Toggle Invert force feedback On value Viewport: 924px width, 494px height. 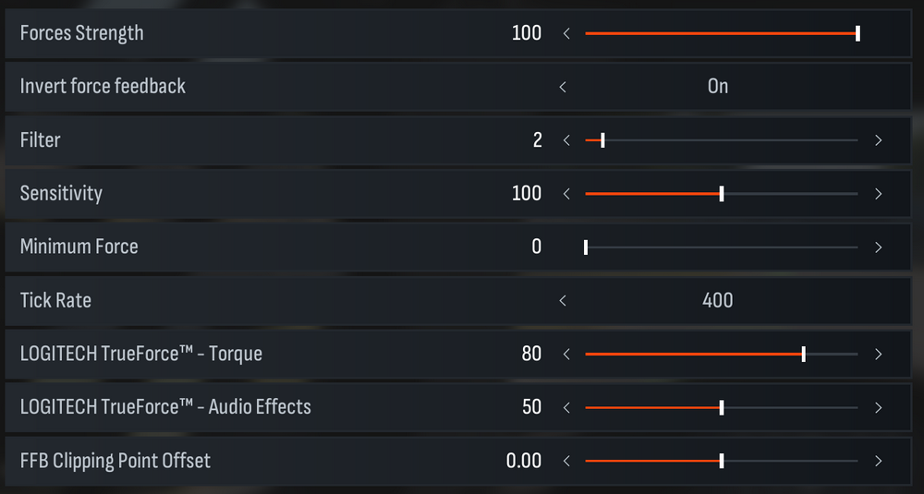click(718, 87)
